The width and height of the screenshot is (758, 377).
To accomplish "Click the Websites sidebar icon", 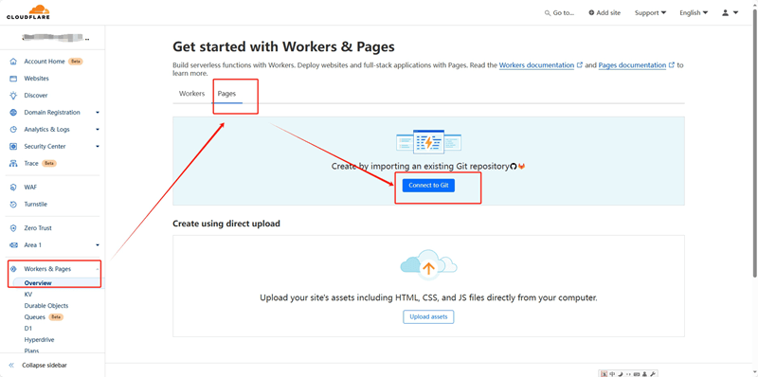I will coord(13,79).
